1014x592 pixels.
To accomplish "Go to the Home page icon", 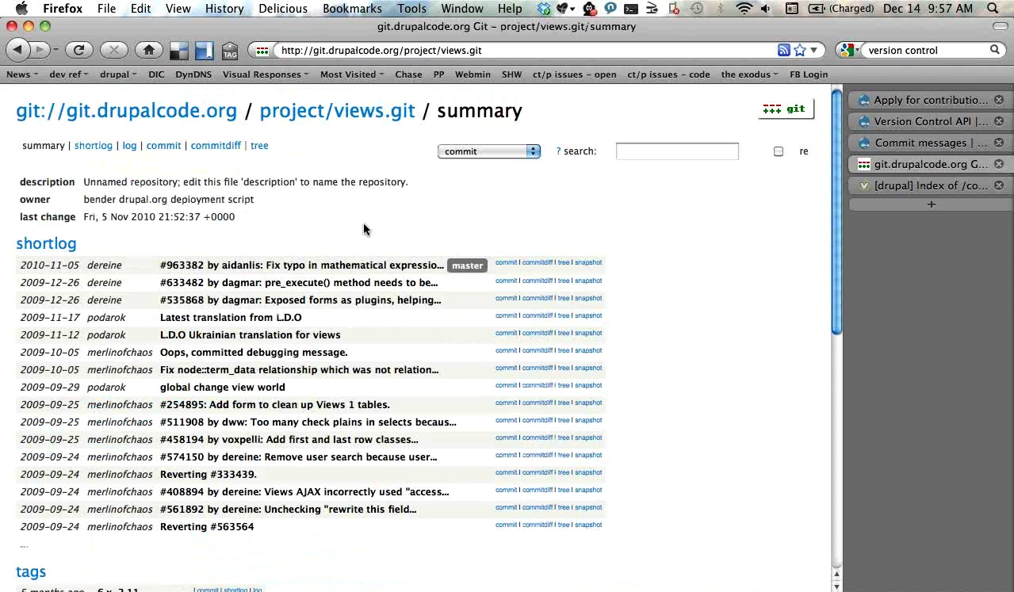I will click(x=149, y=50).
